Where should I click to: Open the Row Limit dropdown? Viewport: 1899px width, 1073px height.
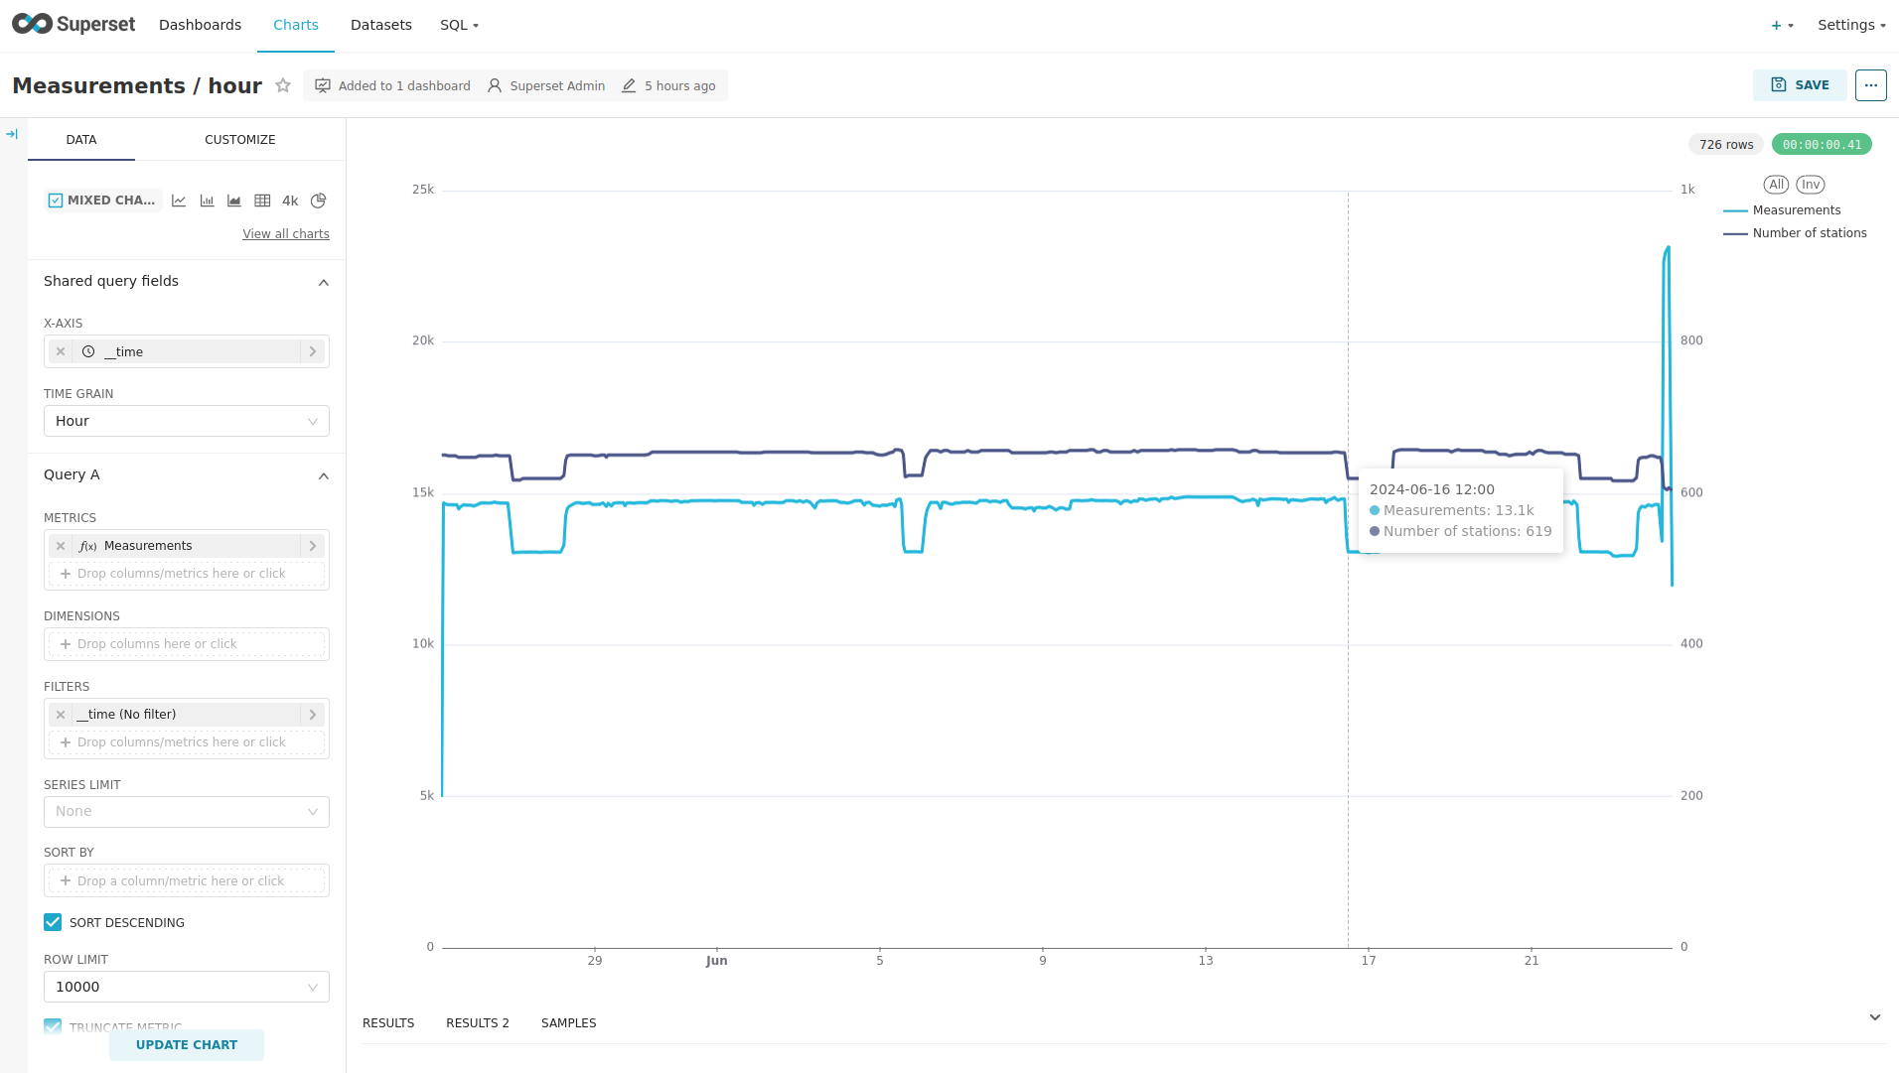(x=187, y=987)
